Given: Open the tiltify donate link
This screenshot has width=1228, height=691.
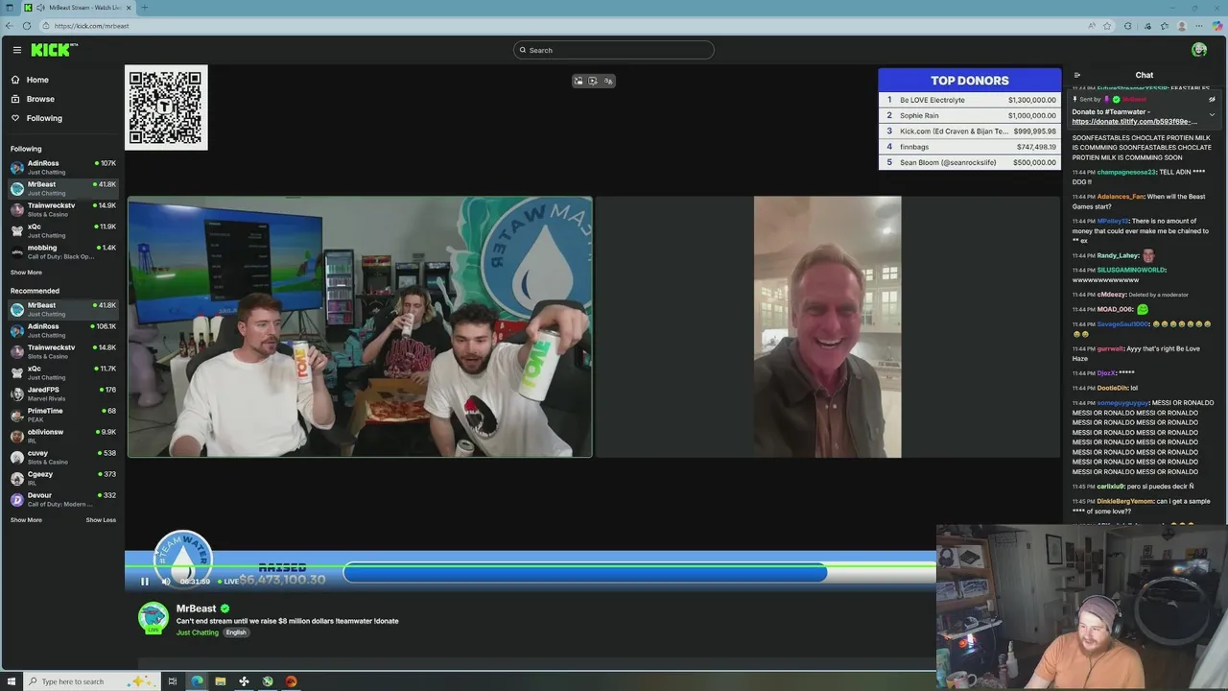Looking at the screenshot, I should [1134, 122].
